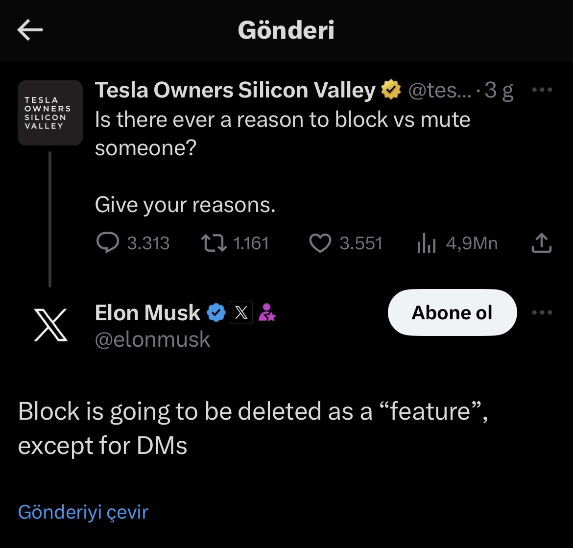Screen dimensions: 573x548
Task: Repost the Tesla Owners Silicon Valley post
Action: tap(214, 243)
